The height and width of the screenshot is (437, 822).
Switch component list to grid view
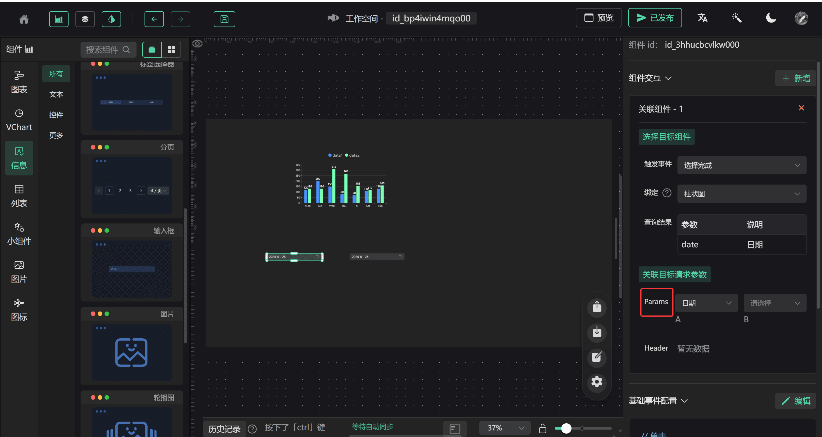171,49
